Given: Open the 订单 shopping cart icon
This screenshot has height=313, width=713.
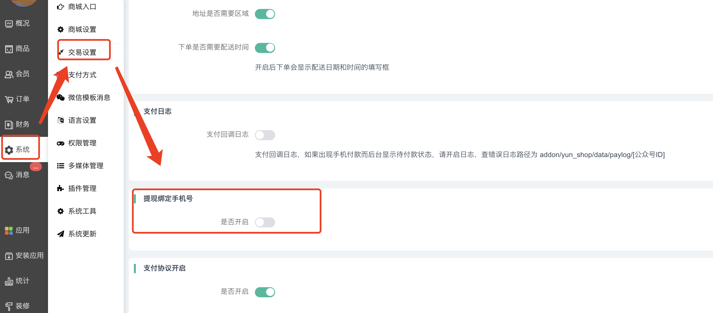Looking at the screenshot, I should pos(9,99).
